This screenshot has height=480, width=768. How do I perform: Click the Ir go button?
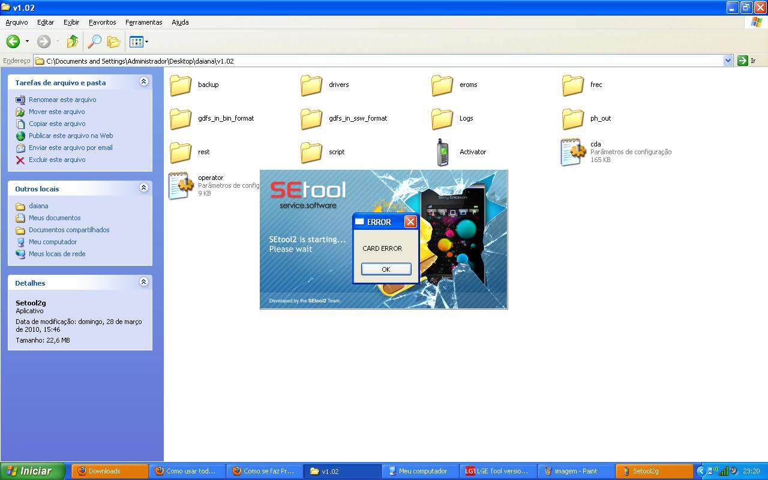pyautogui.click(x=747, y=61)
